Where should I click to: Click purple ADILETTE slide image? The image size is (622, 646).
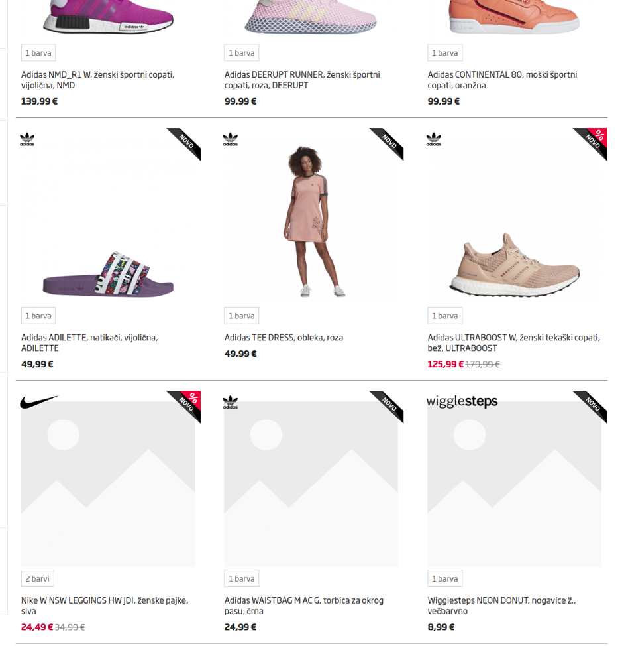(108, 275)
